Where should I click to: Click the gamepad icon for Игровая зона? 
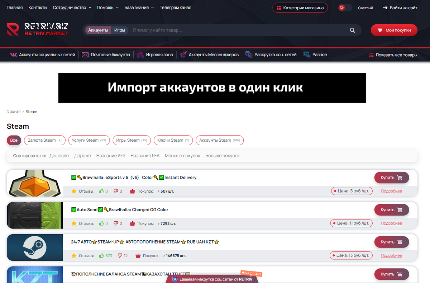pos(140,55)
